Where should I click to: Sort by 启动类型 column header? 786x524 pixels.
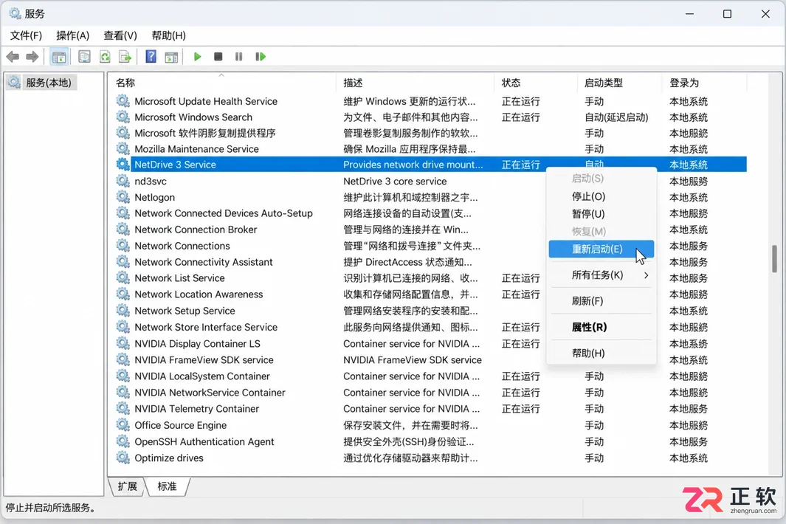click(x=619, y=83)
